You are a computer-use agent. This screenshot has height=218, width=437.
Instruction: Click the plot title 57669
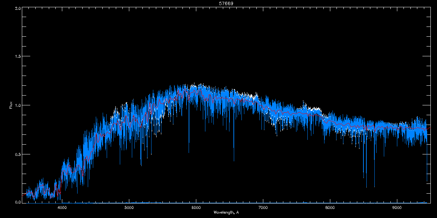coord(226,3)
